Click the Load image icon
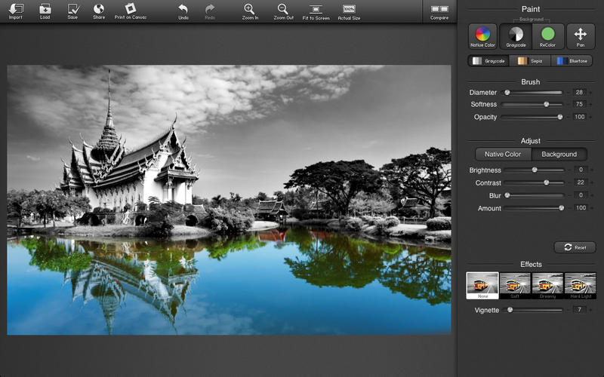The width and height of the screenshot is (604, 377). [x=45, y=11]
